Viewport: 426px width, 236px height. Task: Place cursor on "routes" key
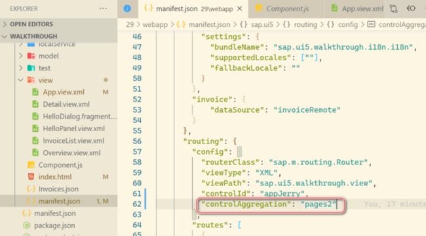(x=210, y=225)
